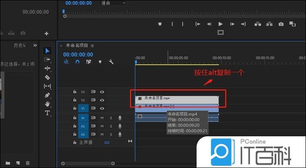Click the Extract button
The image size is (306, 168).
pyautogui.click(x=269, y=24)
